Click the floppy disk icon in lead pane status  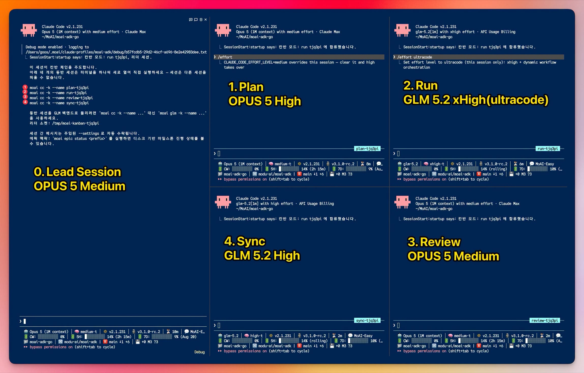138,342
